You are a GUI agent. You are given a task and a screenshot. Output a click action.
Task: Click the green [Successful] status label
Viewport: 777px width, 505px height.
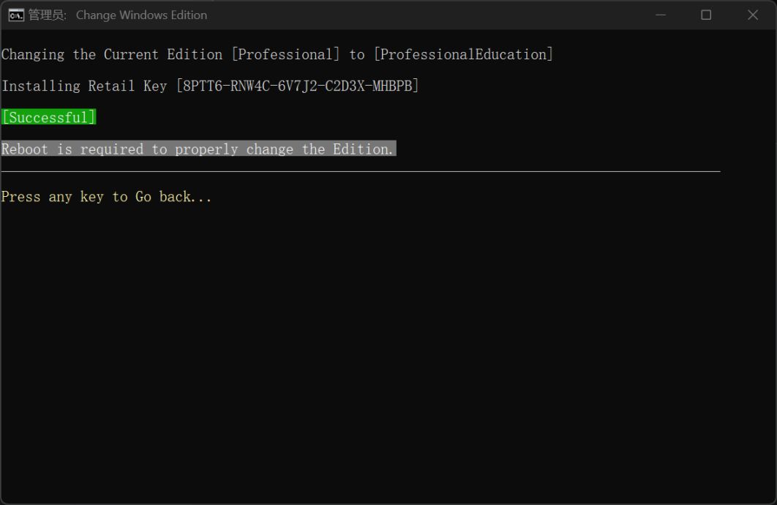[x=49, y=118]
